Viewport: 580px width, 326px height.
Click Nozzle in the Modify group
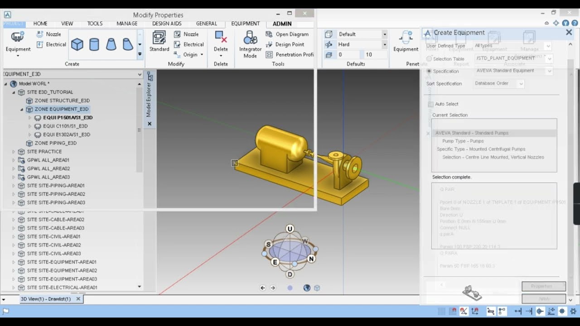pyautogui.click(x=186, y=34)
